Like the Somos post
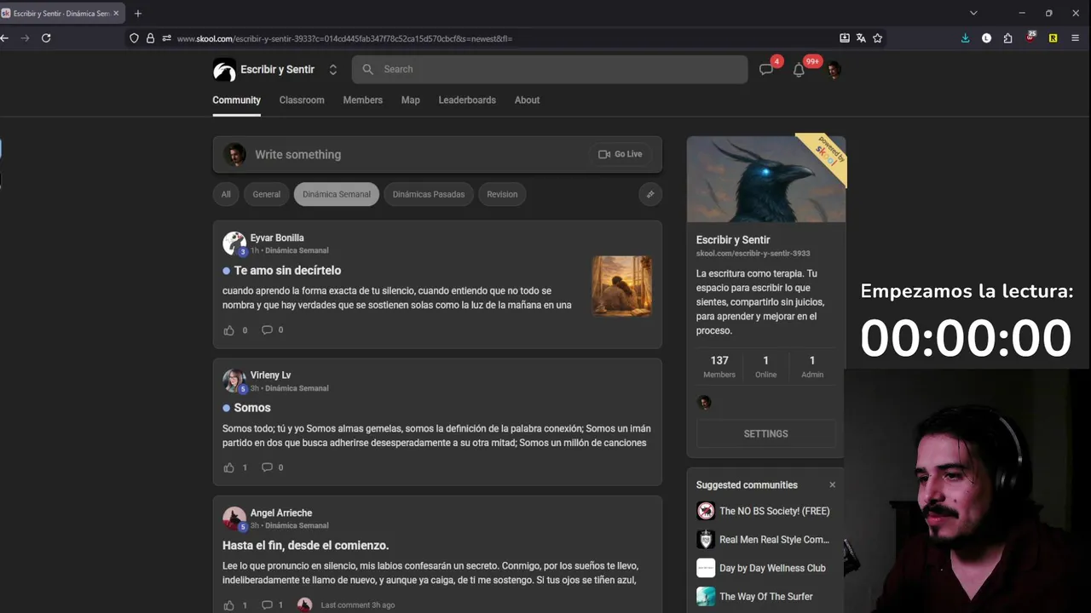This screenshot has width=1091, height=613. pyautogui.click(x=228, y=467)
